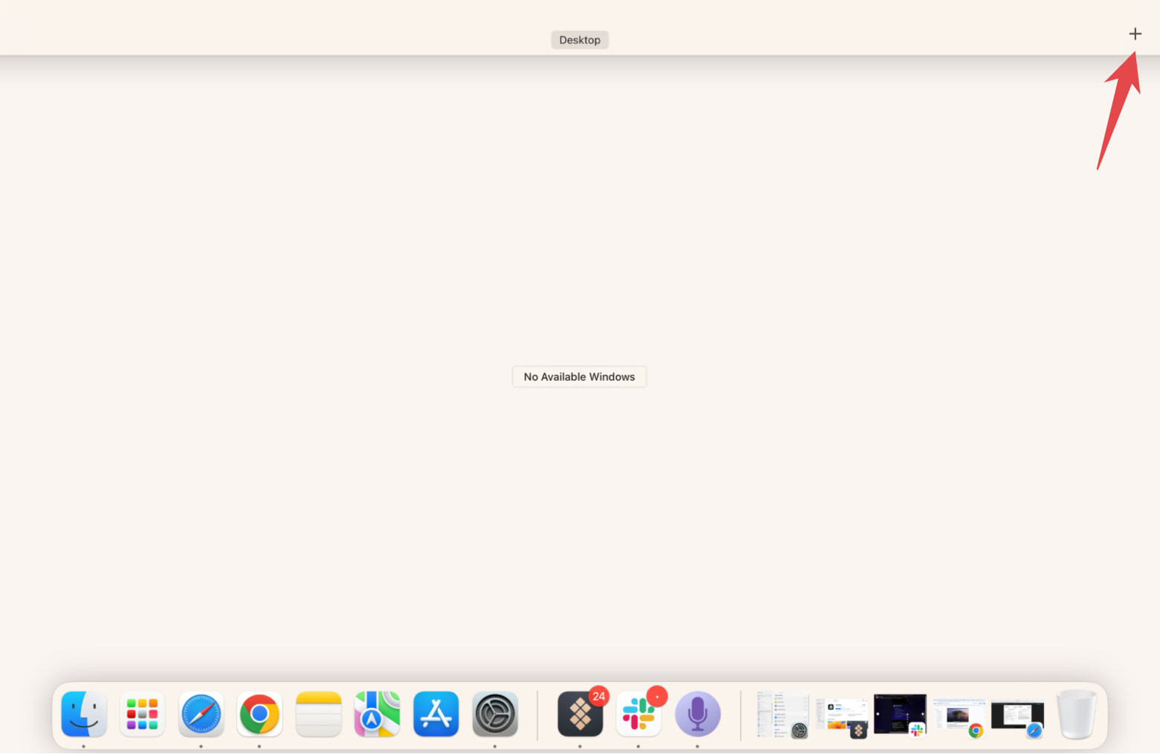The width and height of the screenshot is (1160, 754).
Task: Restore the minimized Slack window
Action: [900, 715]
